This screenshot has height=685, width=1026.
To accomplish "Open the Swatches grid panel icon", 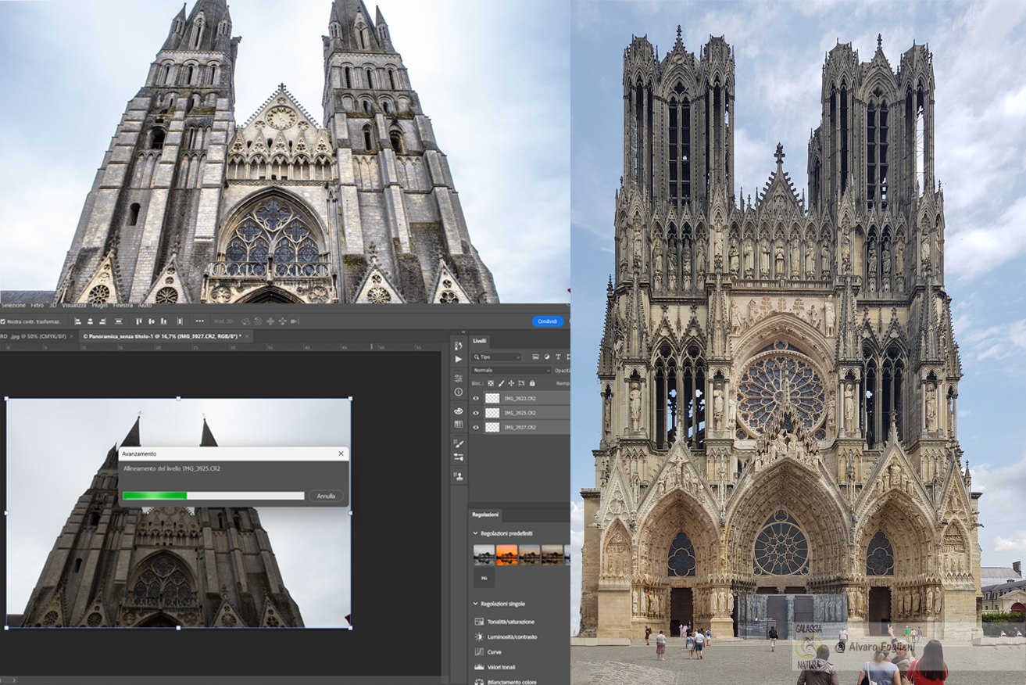I will (459, 424).
